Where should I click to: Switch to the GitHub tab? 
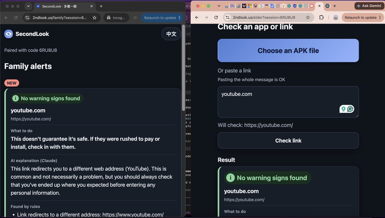(284, 6)
